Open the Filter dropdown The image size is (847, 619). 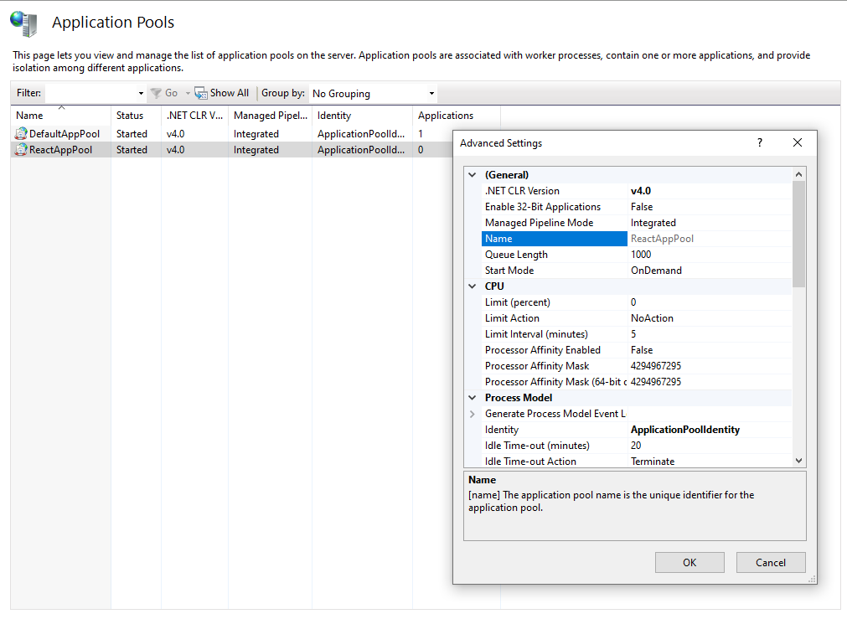[141, 94]
